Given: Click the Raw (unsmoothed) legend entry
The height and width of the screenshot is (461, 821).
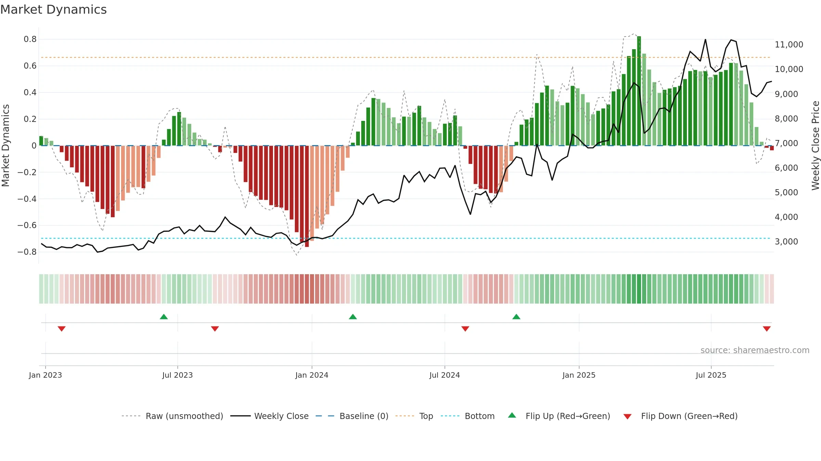Looking at the screenshot, I should 172,416.
